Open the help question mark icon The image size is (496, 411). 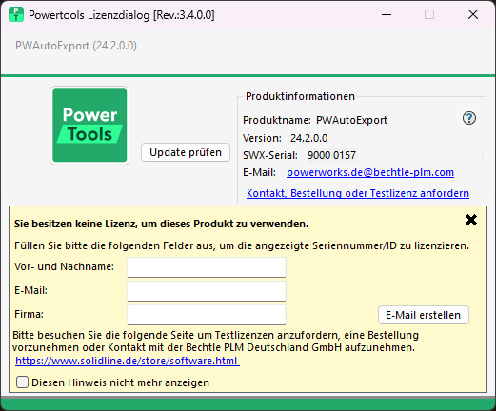pos(469,118)
